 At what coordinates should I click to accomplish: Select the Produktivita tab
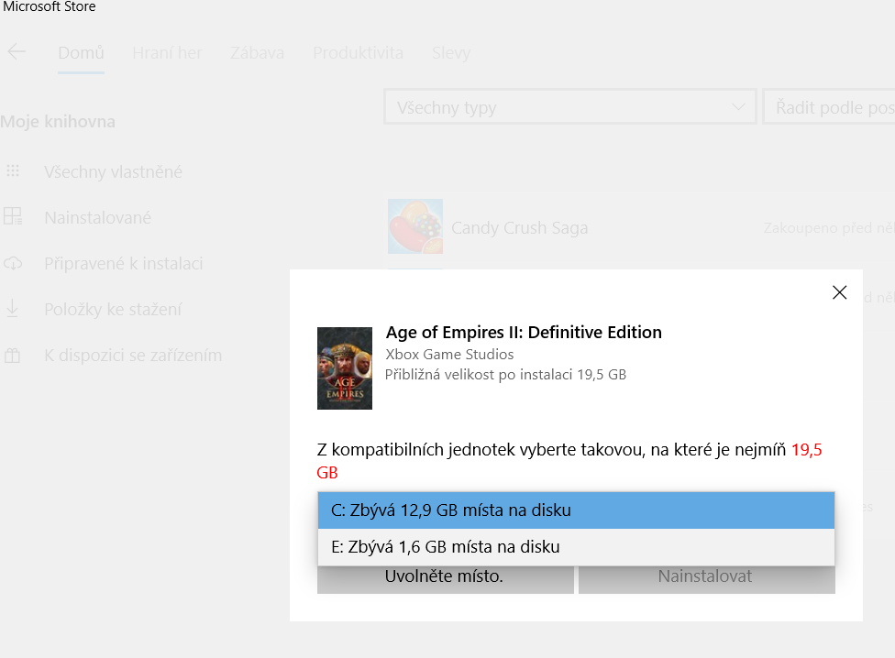tap(358, 53)
